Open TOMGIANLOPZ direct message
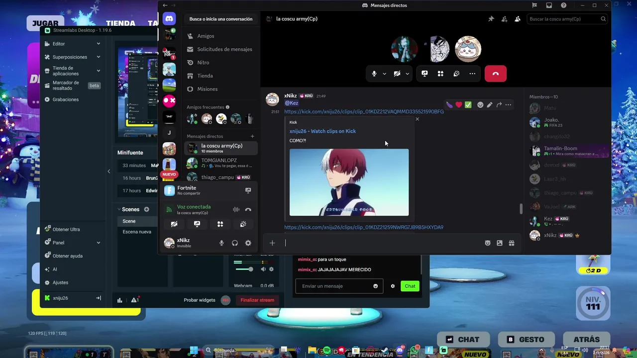The height and width of the screenshot is (358, 637). [x=220, y=163]
